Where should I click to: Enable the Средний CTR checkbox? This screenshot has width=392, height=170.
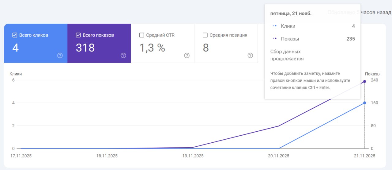coord(141,35)
